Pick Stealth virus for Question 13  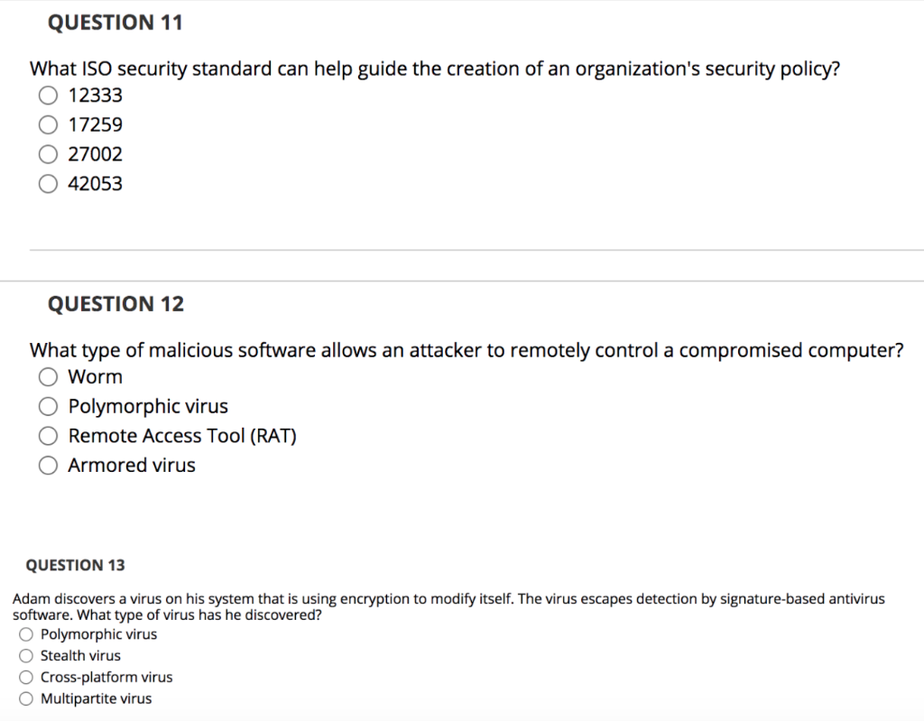tap(26, 656)
